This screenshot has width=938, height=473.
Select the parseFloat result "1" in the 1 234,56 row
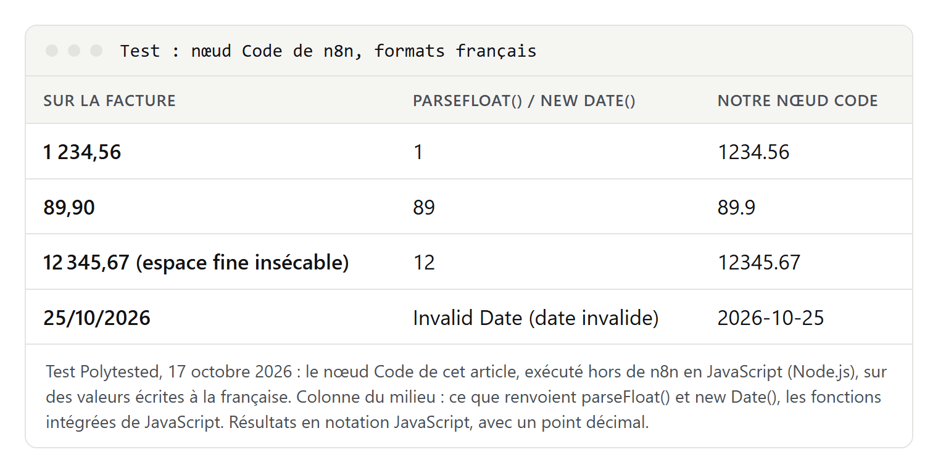pyautogui.click(x=418, y=152)
